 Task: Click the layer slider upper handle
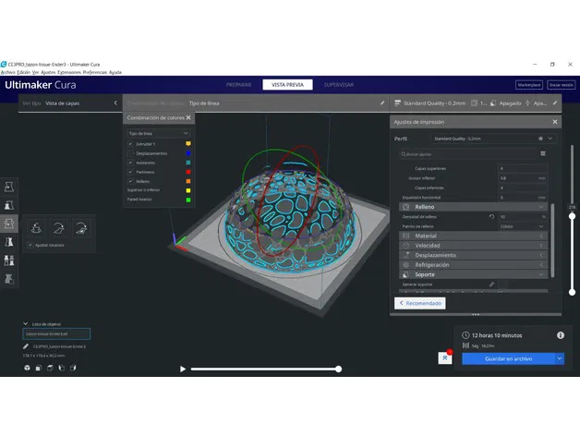click(x=572, y=216)
